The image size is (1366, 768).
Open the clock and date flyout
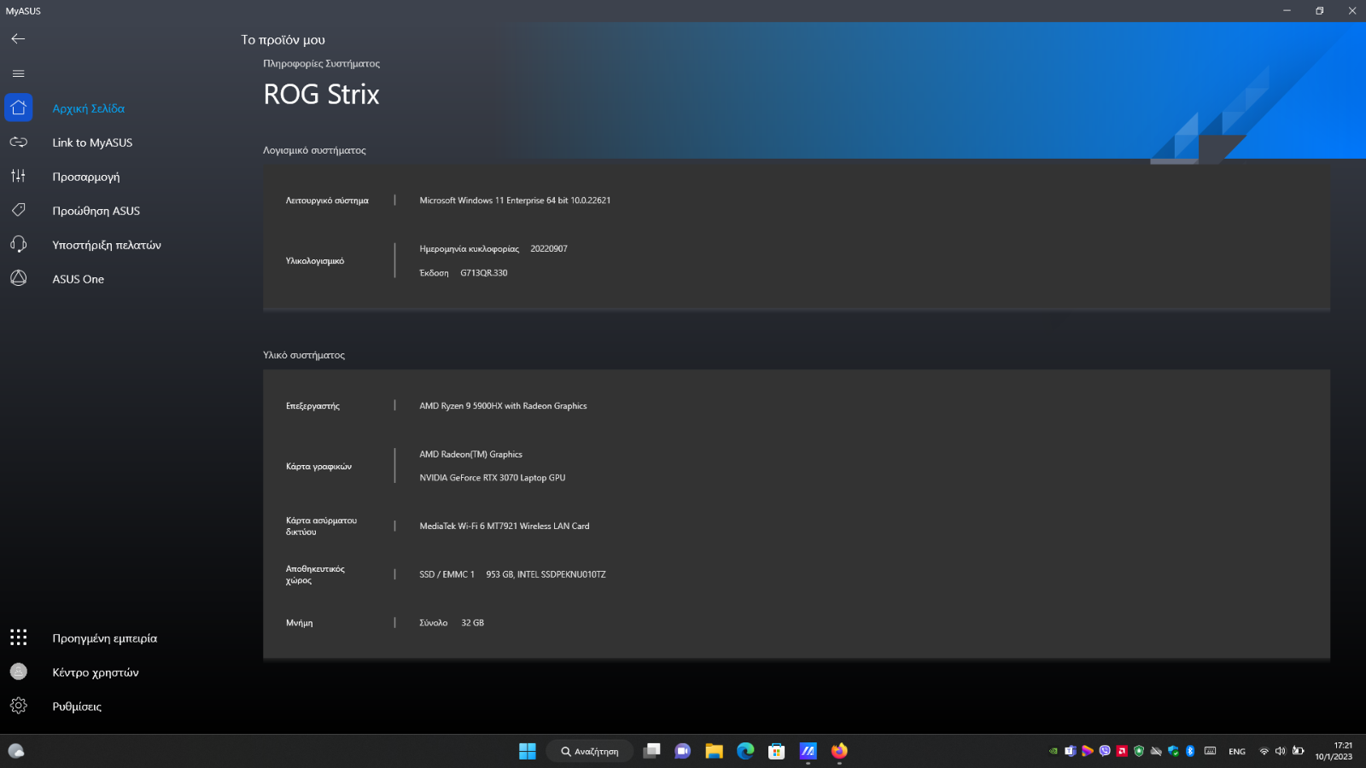(x=1334, y=751)
